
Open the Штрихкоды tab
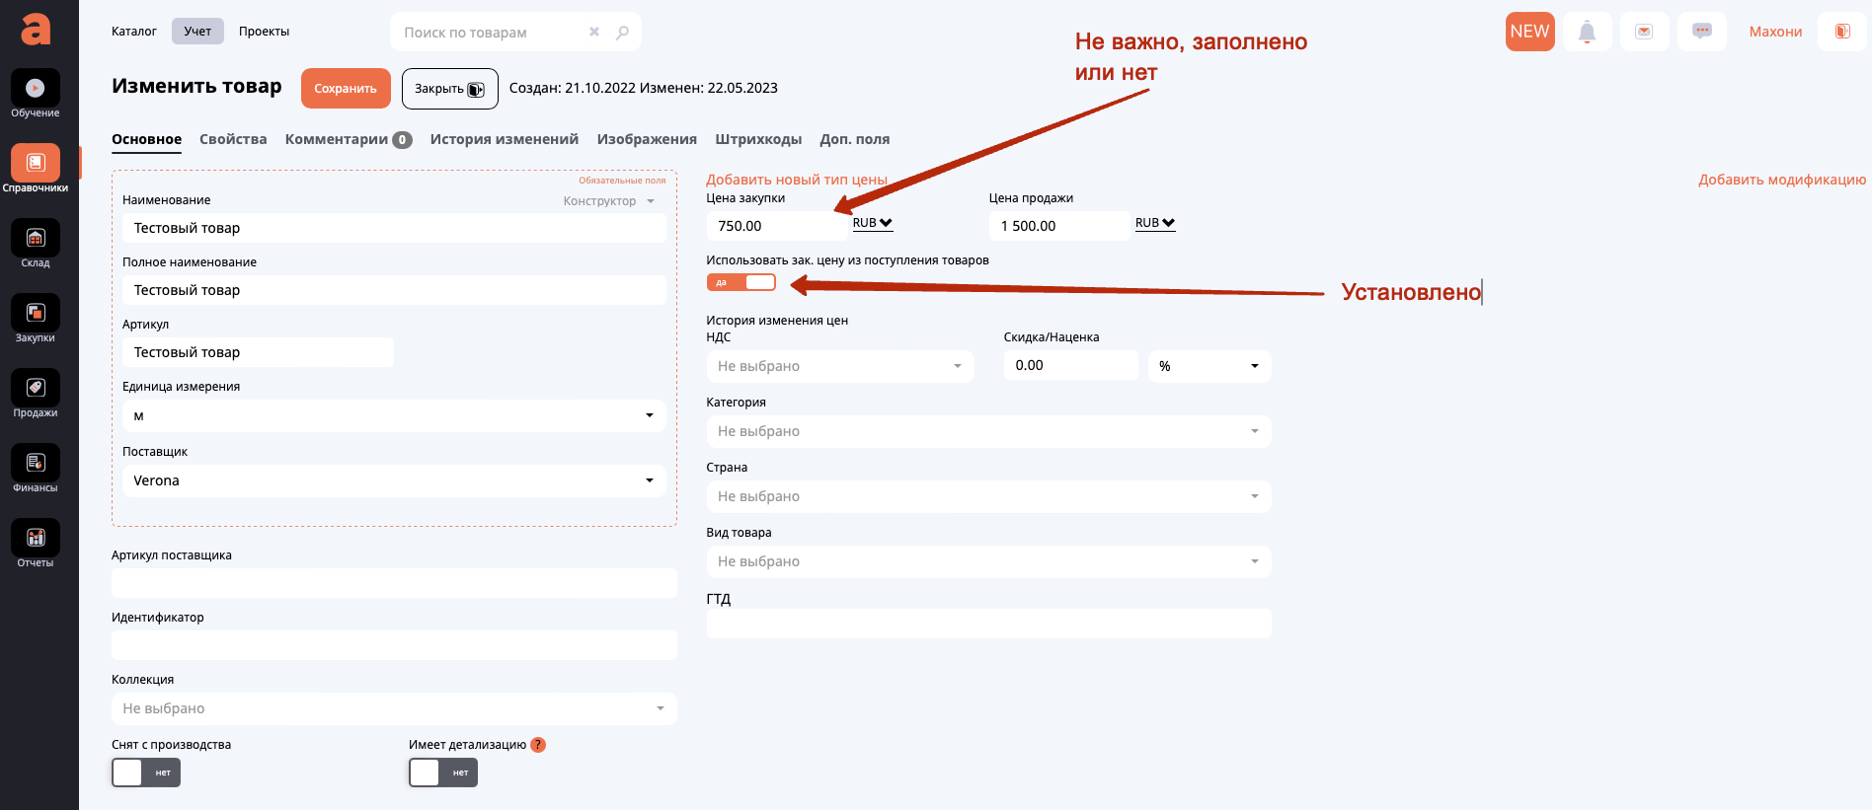758,139
